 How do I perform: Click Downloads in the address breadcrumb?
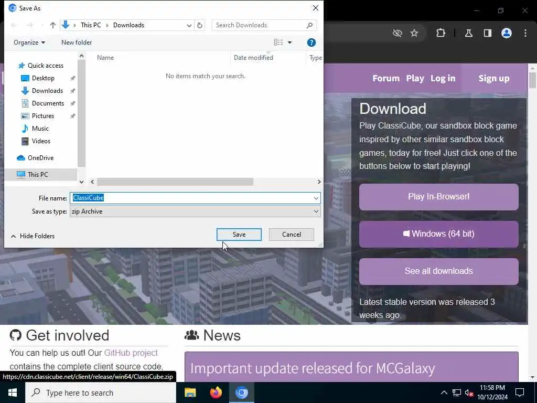pos(129,25)
